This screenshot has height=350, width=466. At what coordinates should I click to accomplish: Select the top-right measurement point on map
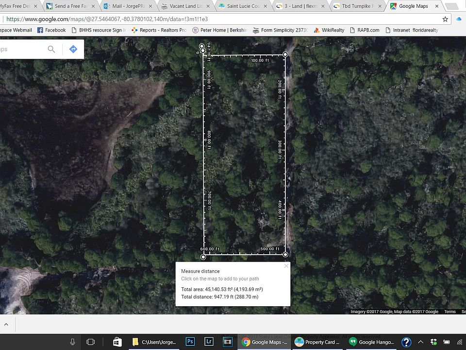[x=285, y=54]
